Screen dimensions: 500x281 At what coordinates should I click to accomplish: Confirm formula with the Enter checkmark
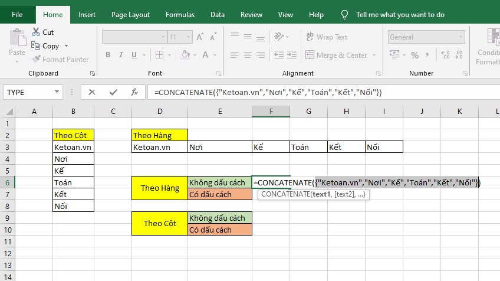113,92
